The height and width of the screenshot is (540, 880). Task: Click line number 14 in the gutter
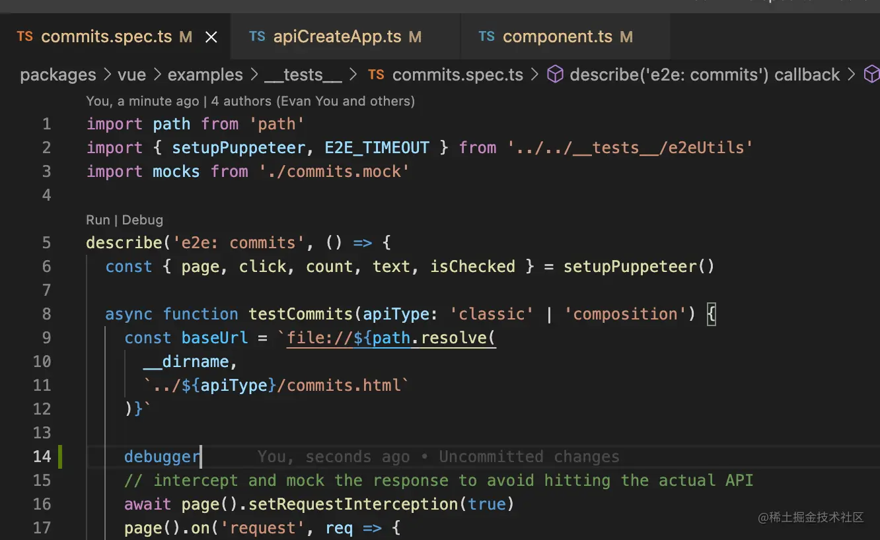42,457
